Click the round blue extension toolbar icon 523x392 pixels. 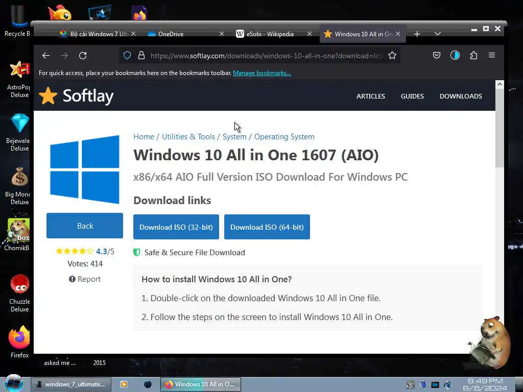tap(455, 55)
